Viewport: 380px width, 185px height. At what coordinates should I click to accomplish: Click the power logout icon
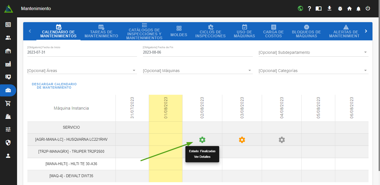(368, 8)
